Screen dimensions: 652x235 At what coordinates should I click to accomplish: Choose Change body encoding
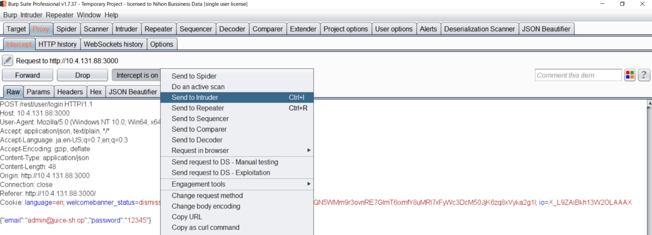coord(237,206)
